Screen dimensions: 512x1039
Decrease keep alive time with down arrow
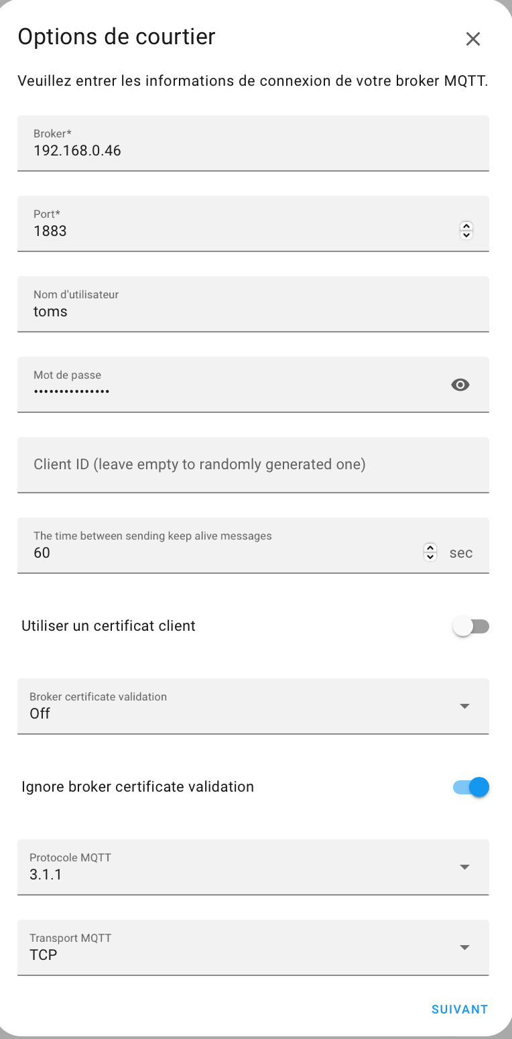[430, 557]
